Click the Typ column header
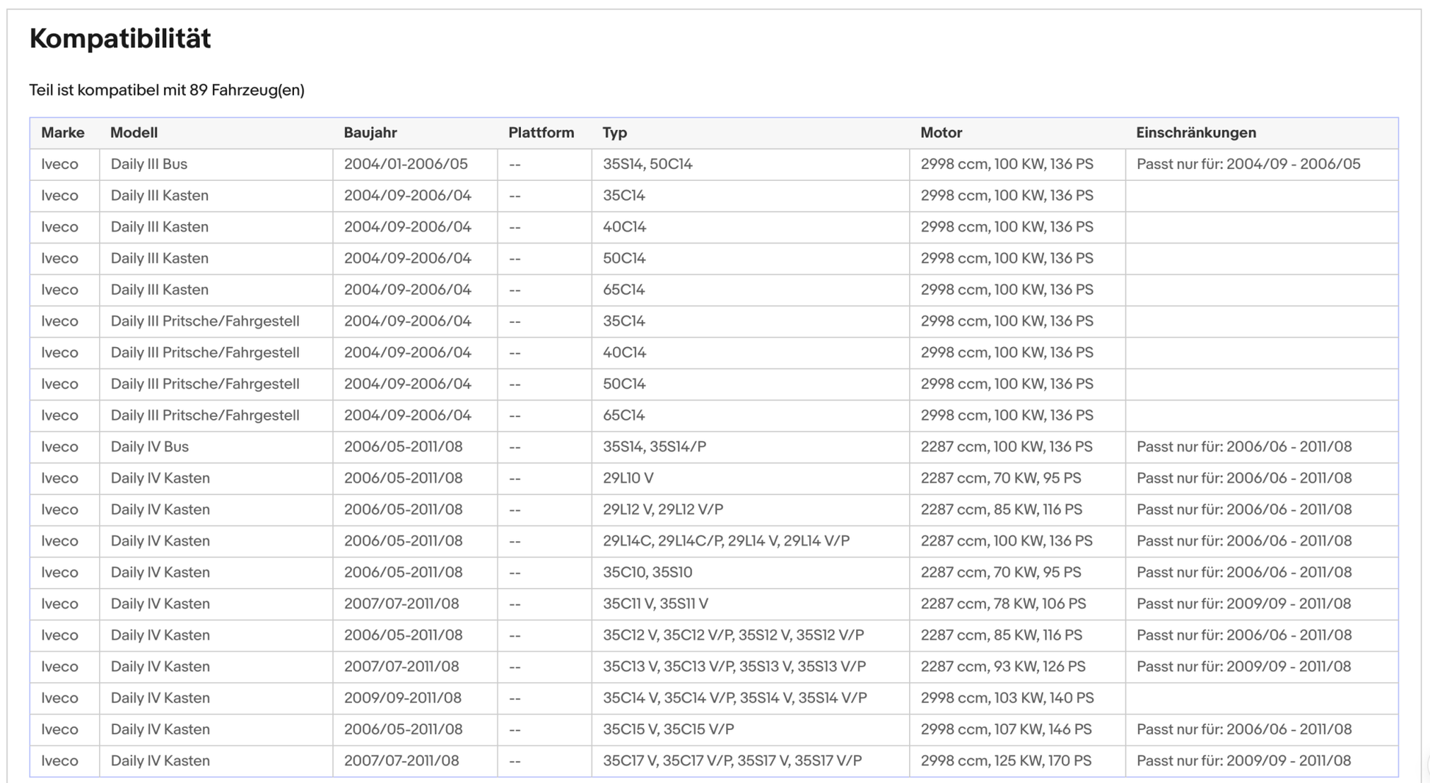This screenshot has width=1430, height=783. click(x=615, y=133)
